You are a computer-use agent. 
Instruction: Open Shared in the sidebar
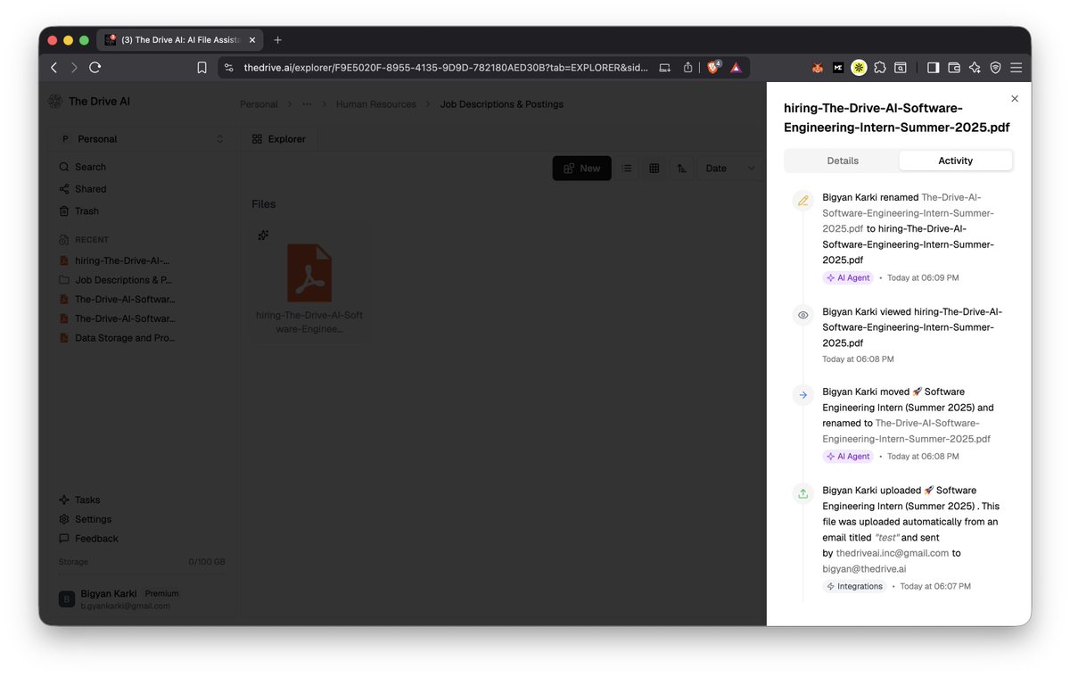(x=82, y=189)
